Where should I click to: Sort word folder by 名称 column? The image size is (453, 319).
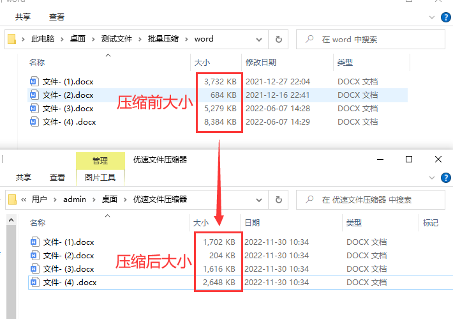pyautogui.click(x=37, y=62)
